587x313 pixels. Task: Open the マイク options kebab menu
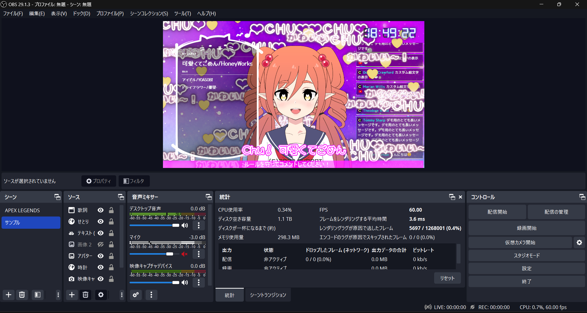[198, 254]
